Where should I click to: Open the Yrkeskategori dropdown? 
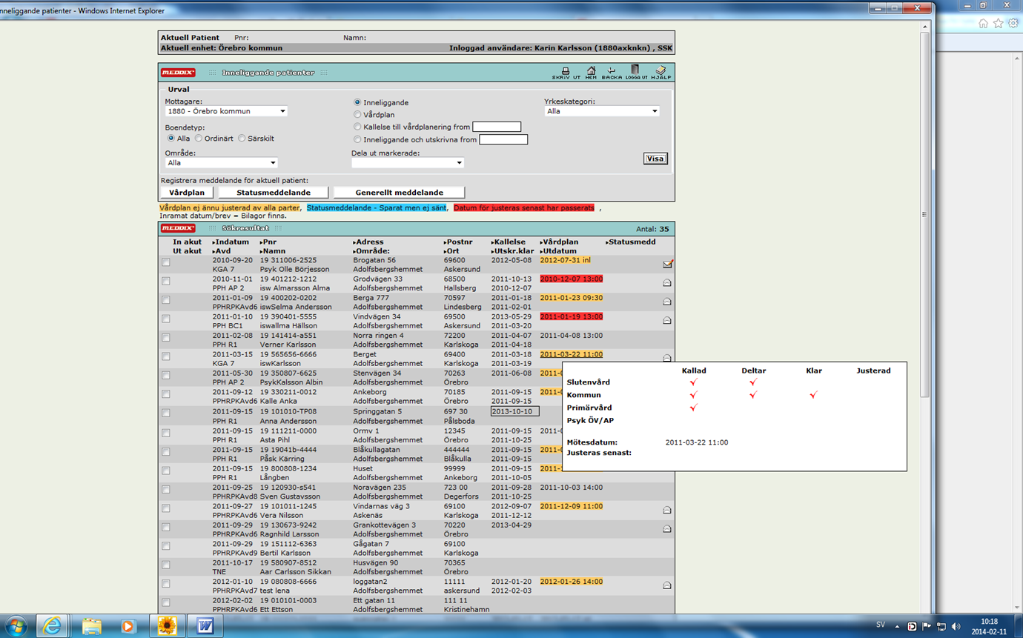601,111
